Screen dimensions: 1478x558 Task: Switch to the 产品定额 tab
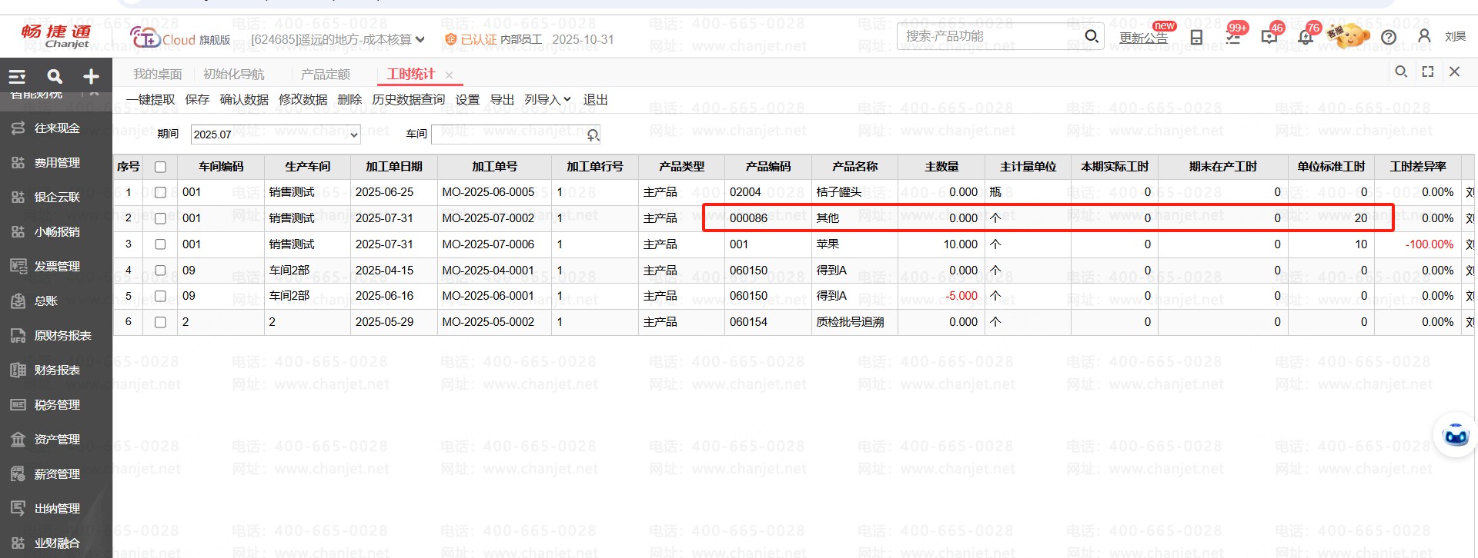pos(325,75)
